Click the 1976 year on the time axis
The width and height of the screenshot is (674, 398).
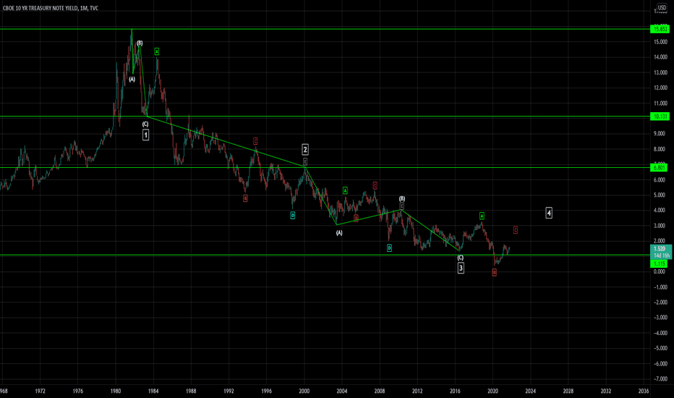(78, 391)
